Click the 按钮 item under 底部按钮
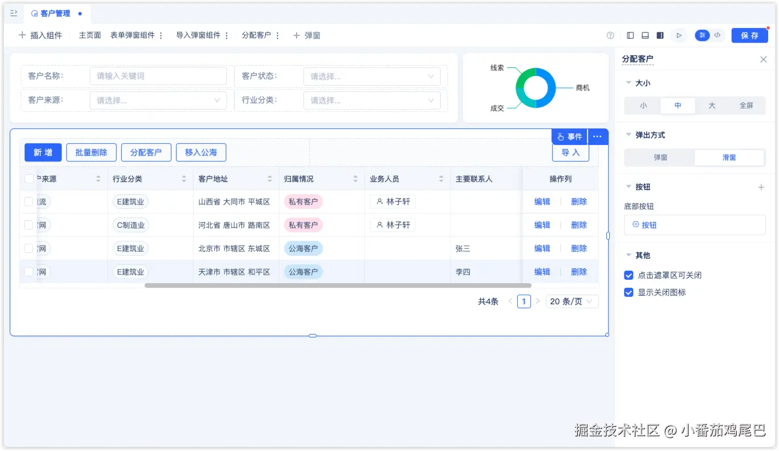The height and width of the screenshot is (451, 779). tap(695, 225)
